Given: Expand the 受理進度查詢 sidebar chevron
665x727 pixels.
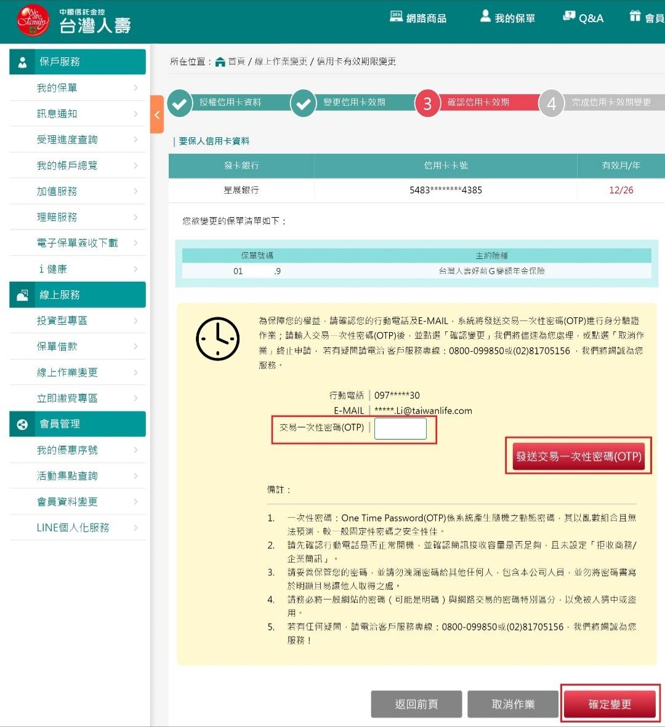Looking at the screenshot, I should [x=135, y=140].
